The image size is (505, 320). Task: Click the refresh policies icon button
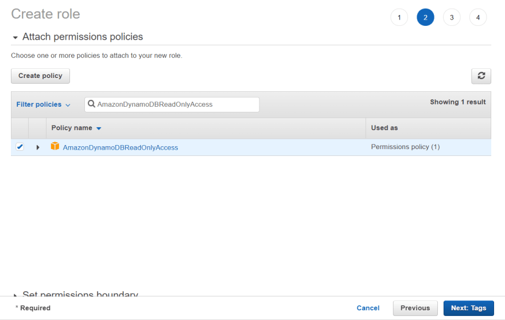[481, 76]
